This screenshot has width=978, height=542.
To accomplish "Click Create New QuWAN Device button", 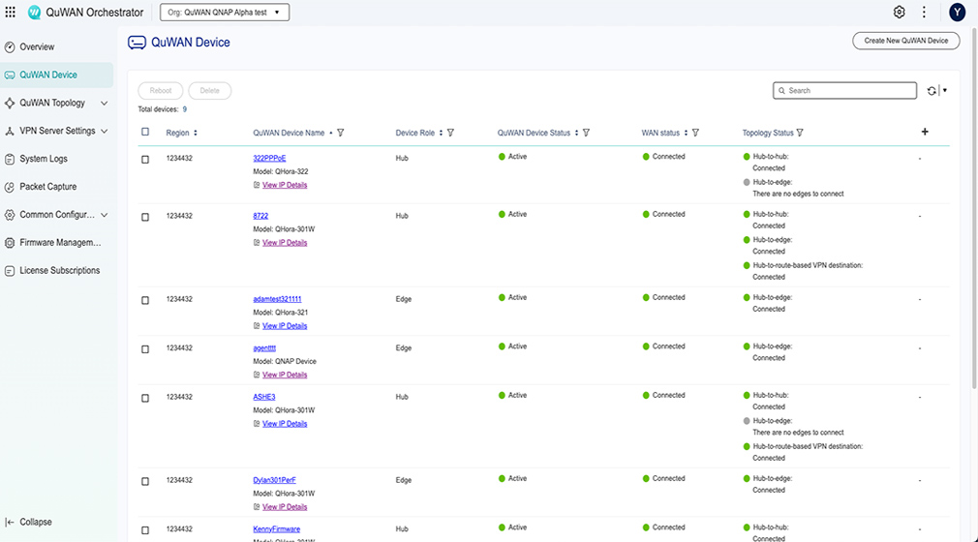I will click(905, 41).
